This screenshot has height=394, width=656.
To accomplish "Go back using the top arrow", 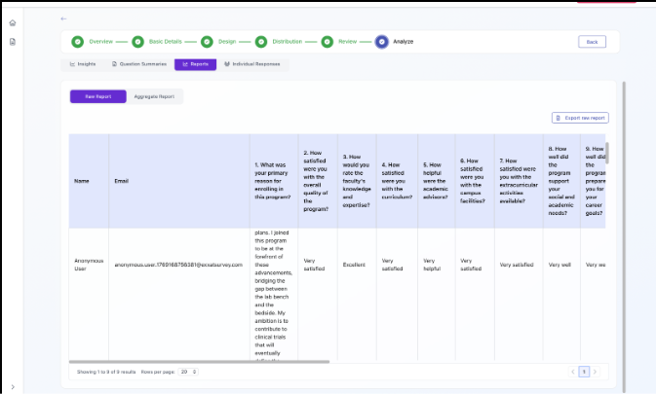I will coord(63,18).
